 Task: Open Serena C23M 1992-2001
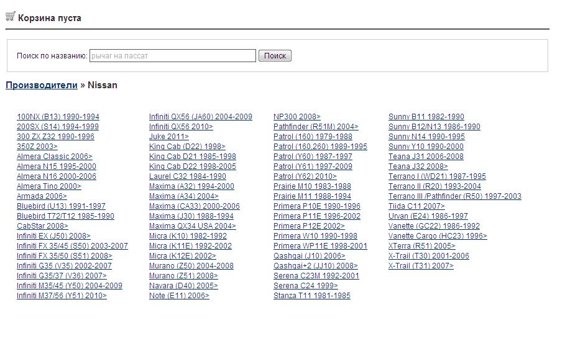(316, 276)
